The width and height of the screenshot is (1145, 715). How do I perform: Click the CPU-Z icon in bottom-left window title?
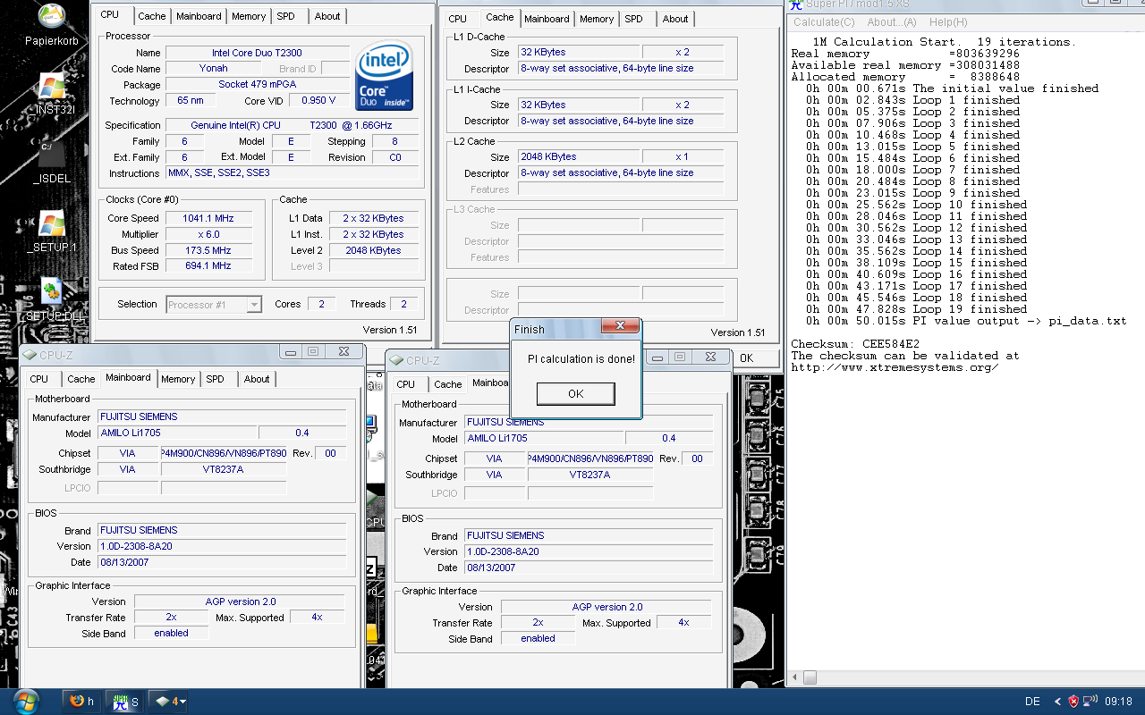[30, 354]
